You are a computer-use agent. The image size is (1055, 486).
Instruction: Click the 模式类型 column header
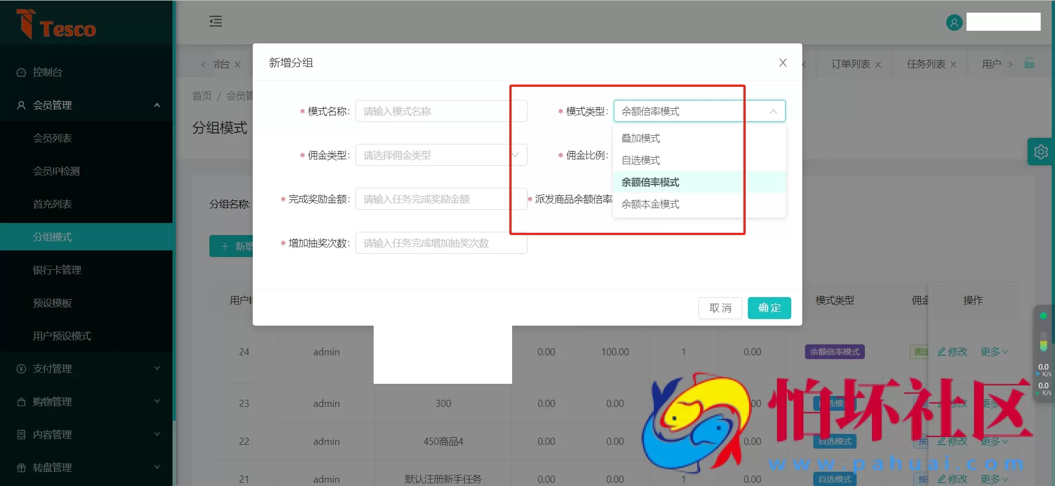[x=835, y=300]
